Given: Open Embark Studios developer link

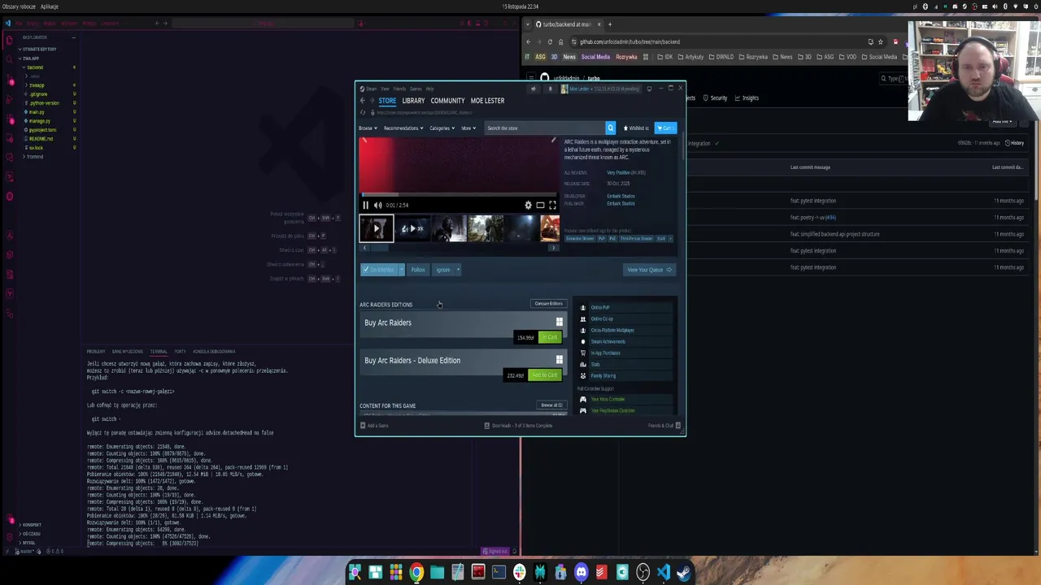Looking at the screenshot, I should [621, 196].
